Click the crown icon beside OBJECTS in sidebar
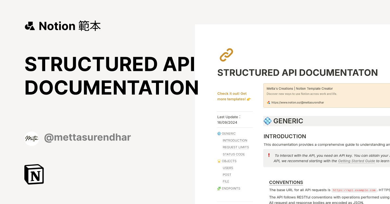The height and width of the screenshot is (204, 390). point(219,161)
